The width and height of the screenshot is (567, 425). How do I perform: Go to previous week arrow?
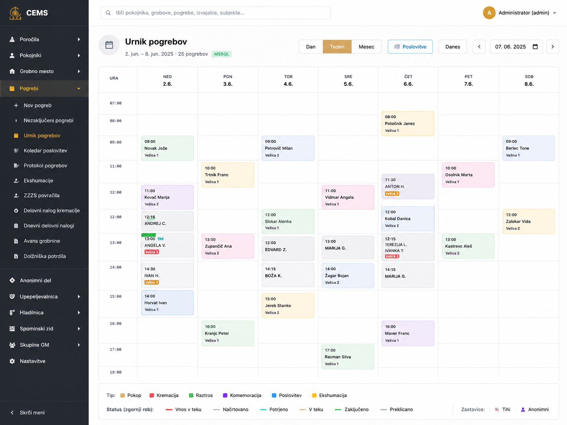479,47
